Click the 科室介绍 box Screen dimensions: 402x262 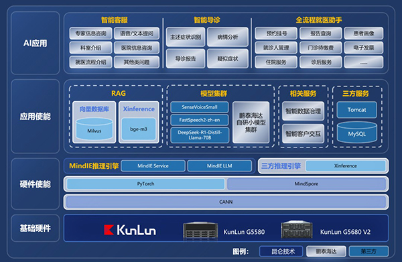point(90,48)
